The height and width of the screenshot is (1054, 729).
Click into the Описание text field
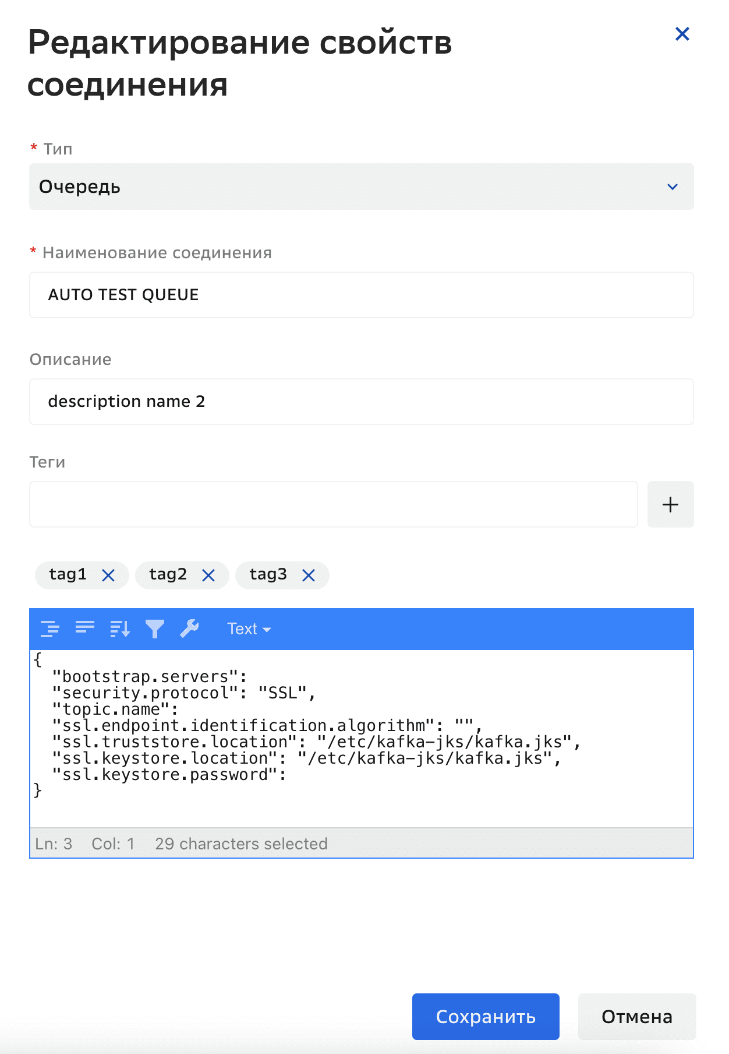[x=361, y=402]
